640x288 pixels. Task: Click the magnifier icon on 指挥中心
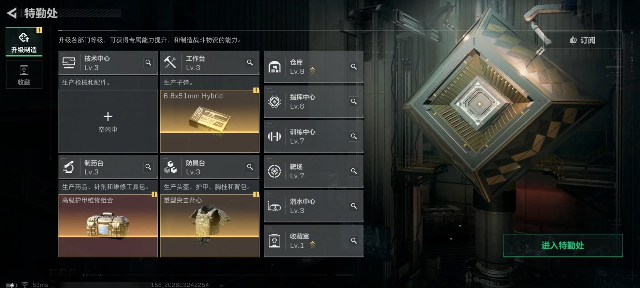tap(354, 101)
